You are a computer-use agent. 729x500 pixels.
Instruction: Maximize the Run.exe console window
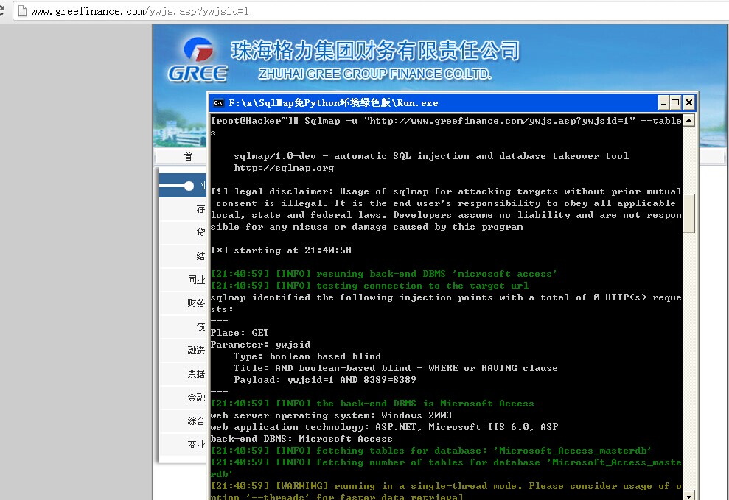(675, 102)
